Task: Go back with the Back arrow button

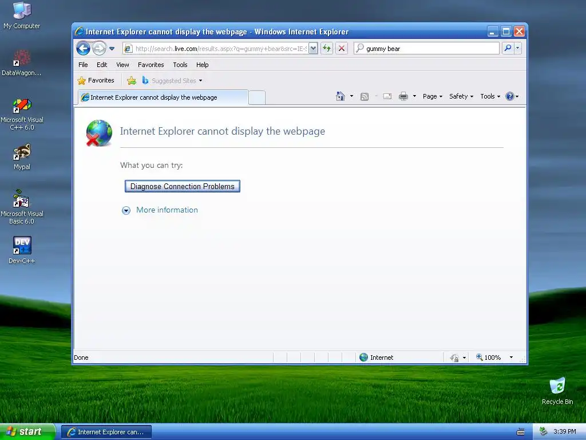Action: click(x=83, y=48)
